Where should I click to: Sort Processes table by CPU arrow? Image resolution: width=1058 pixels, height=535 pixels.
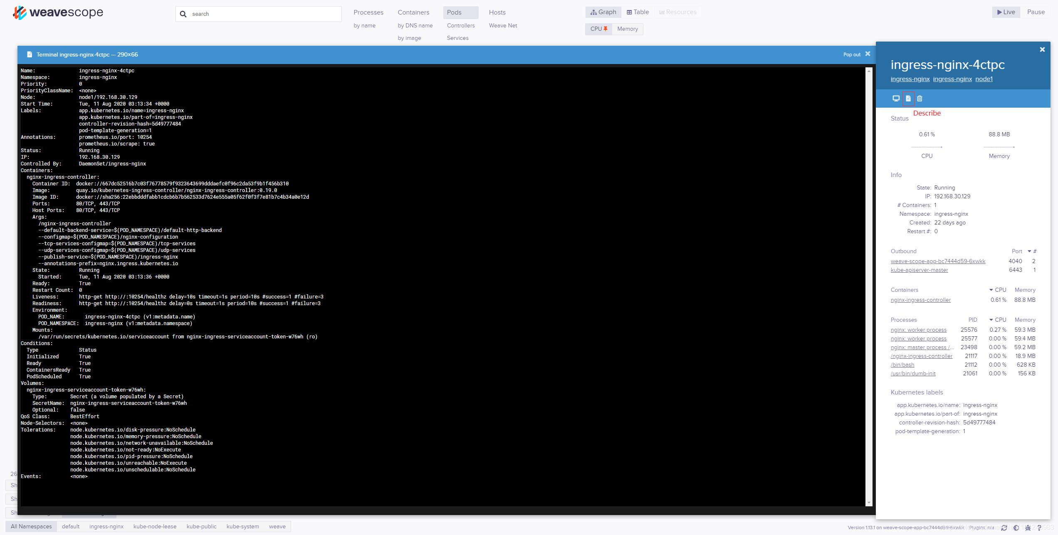coord(991,320)
